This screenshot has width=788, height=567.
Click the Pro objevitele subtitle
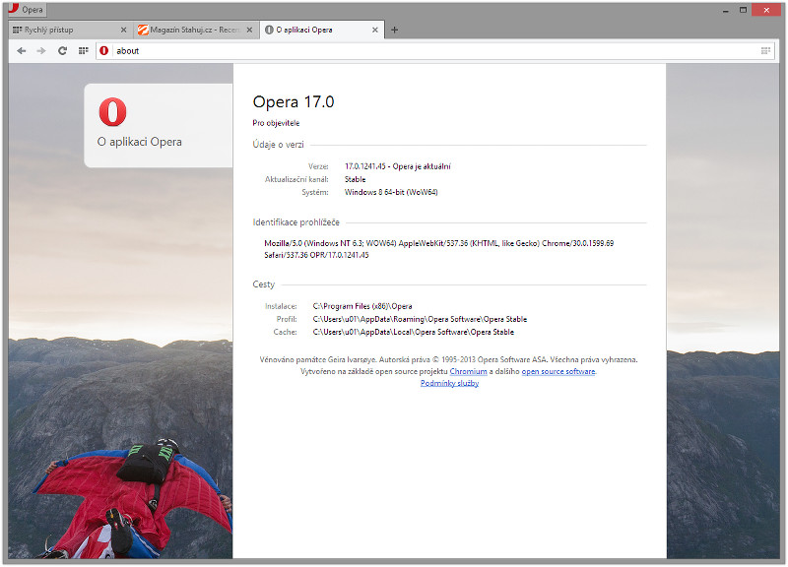276,123
